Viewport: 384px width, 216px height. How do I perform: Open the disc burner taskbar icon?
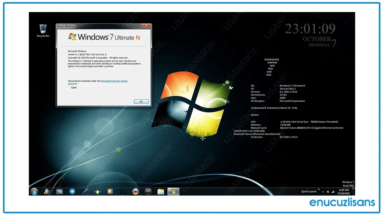pyautogui.click(x=135, y=191)
